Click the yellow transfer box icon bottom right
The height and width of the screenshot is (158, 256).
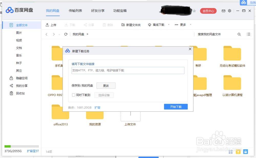pos(238,152)
